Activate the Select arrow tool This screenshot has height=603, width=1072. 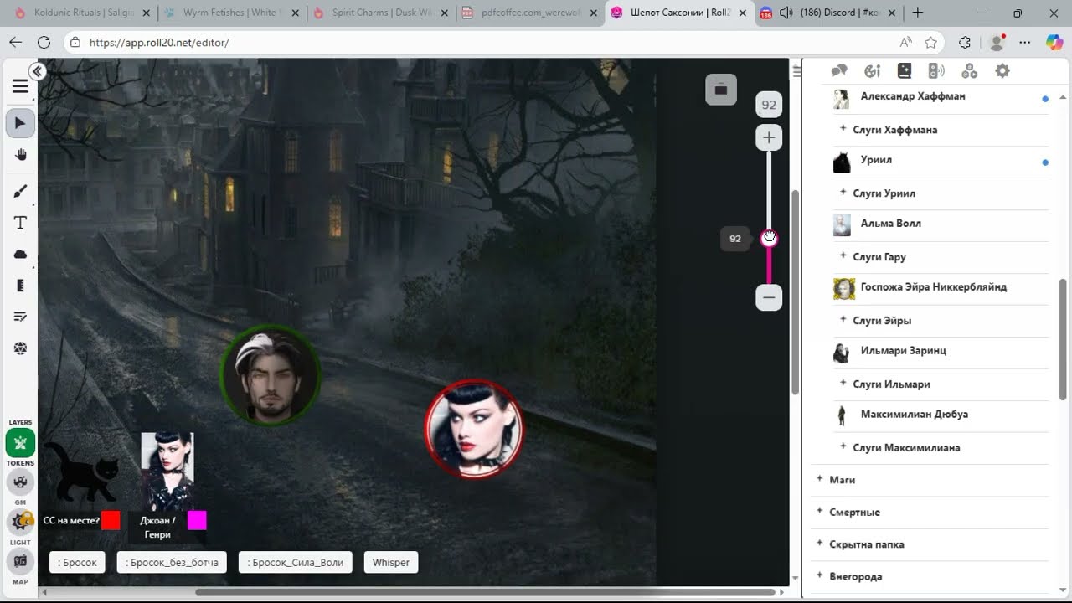(x=20, y=123)
